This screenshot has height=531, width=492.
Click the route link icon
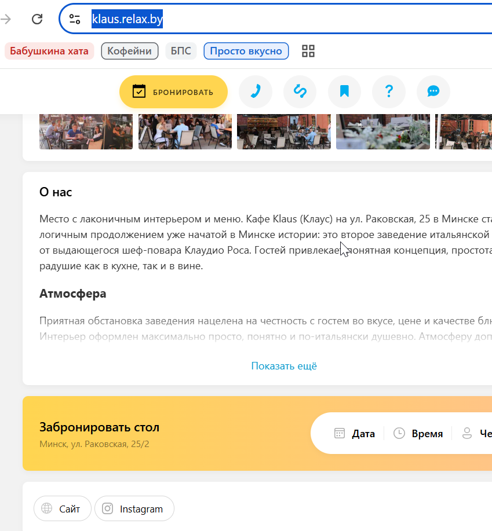pyautogui.click(x=300, y=91)
